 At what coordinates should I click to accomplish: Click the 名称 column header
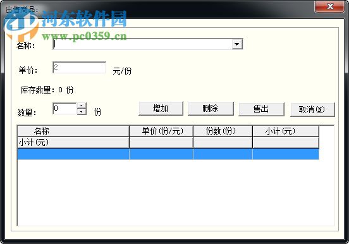[x=73, y=131]
